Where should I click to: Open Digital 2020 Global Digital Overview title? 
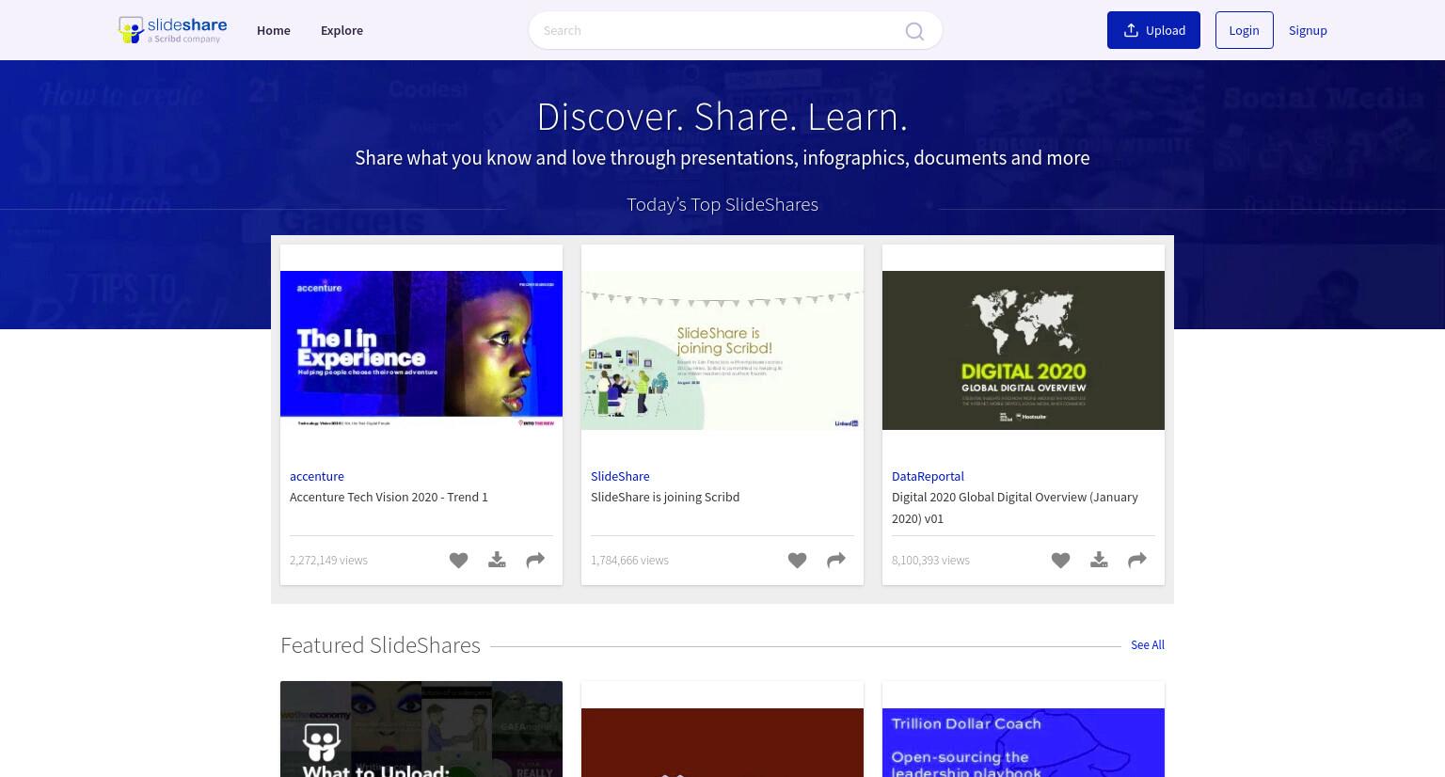1015,507
